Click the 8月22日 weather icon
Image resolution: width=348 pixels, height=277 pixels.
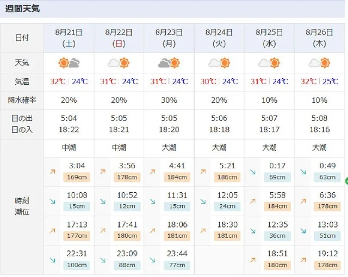coord(119,63)
